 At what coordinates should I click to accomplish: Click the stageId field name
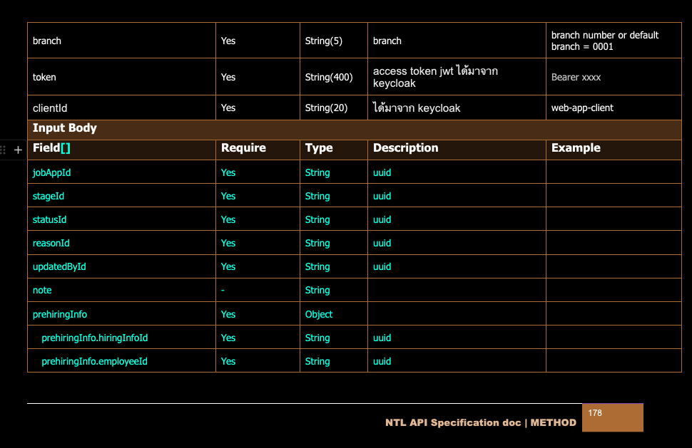click(x=49, y=196)
